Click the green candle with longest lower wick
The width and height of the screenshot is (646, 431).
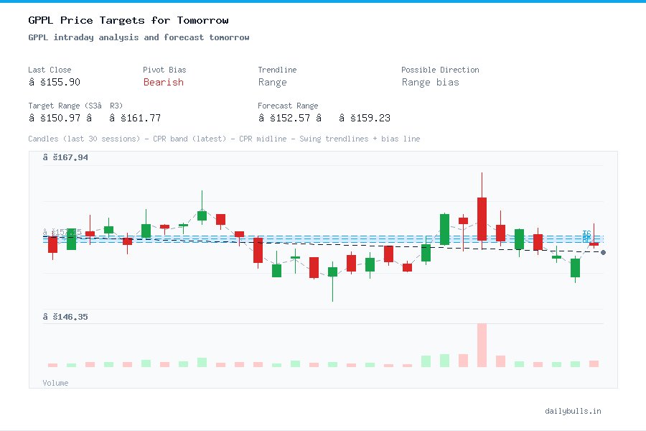[332, 272]
